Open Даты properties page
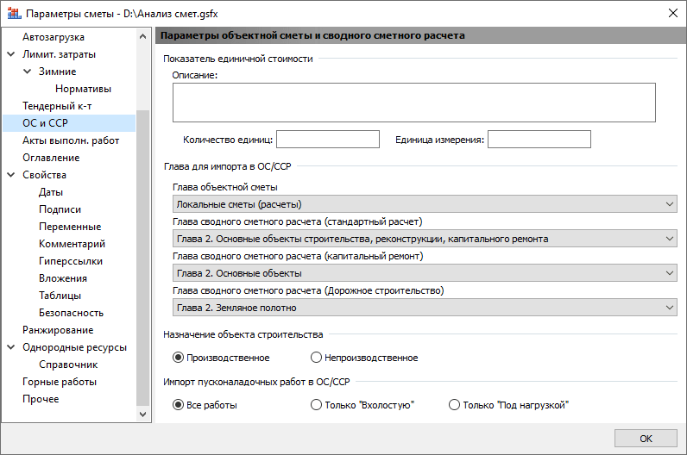 [x=51, y=192]
